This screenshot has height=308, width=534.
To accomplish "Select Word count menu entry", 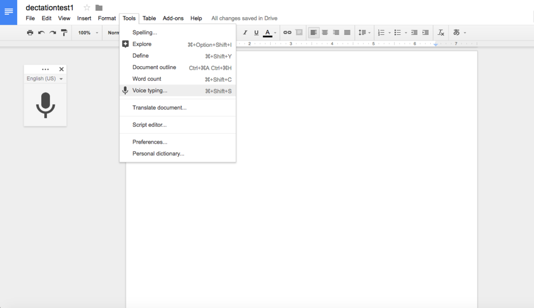I will click(x=177, y=79).
